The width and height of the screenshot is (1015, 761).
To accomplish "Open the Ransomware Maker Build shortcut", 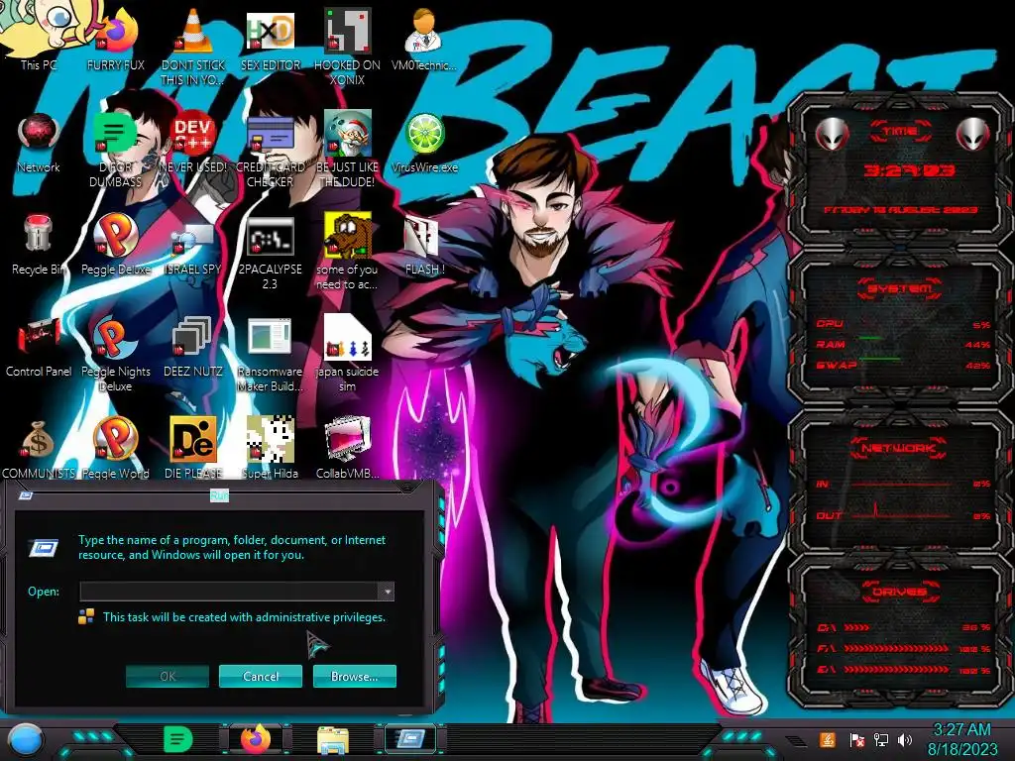I will pyautogui.click(x=270, y=354).
